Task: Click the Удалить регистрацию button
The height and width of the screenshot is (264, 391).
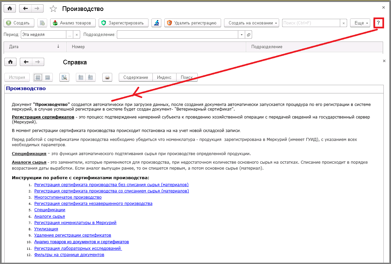Action: [x=192, y=23]
